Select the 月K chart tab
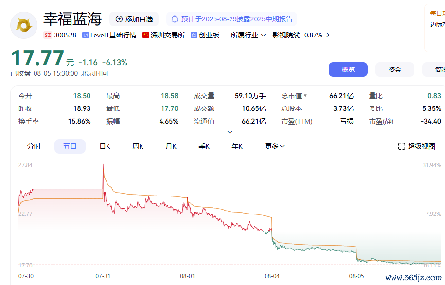Viewport: 445px width, 285px height. 171,146
